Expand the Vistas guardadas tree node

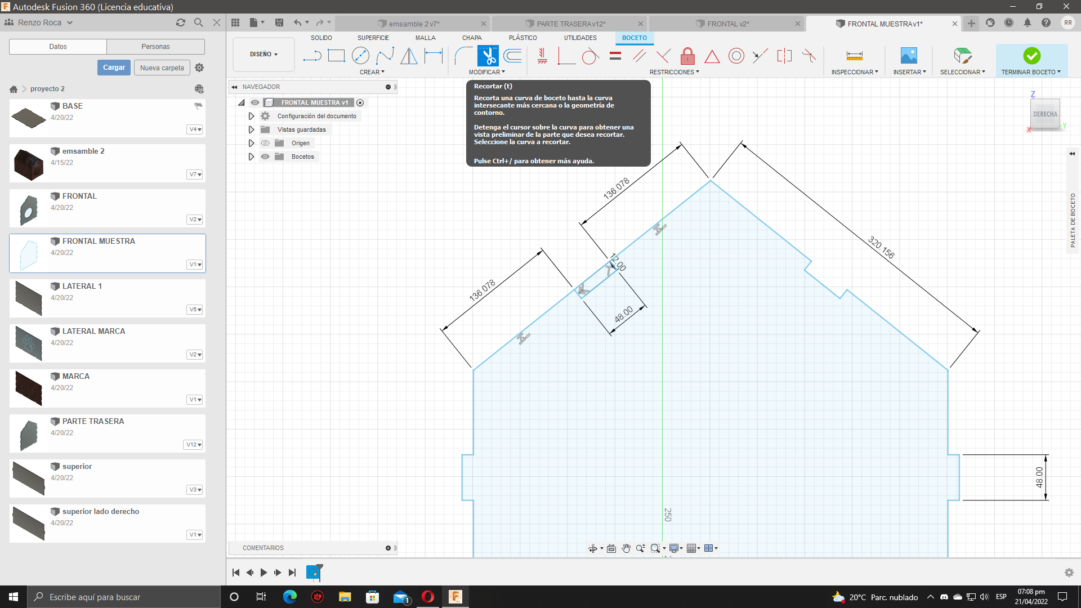[x=251, y=129]
